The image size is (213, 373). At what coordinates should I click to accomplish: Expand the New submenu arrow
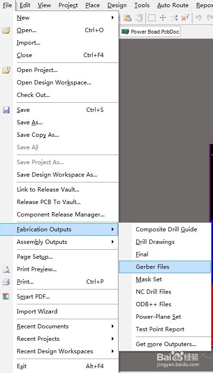113,18
